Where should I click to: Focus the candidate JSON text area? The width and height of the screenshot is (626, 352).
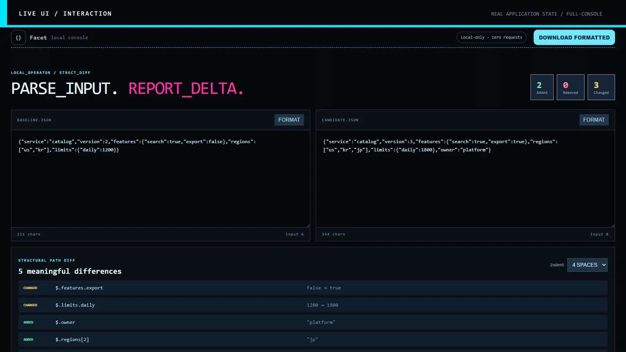tap(465, 179)
